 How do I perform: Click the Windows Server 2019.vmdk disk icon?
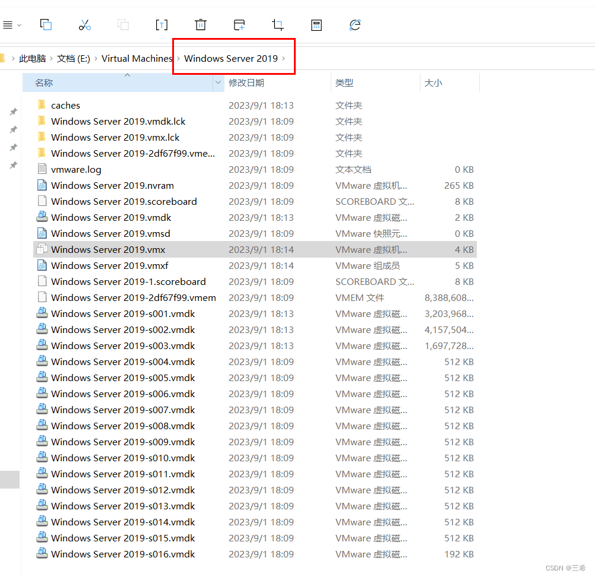(42, 217)
